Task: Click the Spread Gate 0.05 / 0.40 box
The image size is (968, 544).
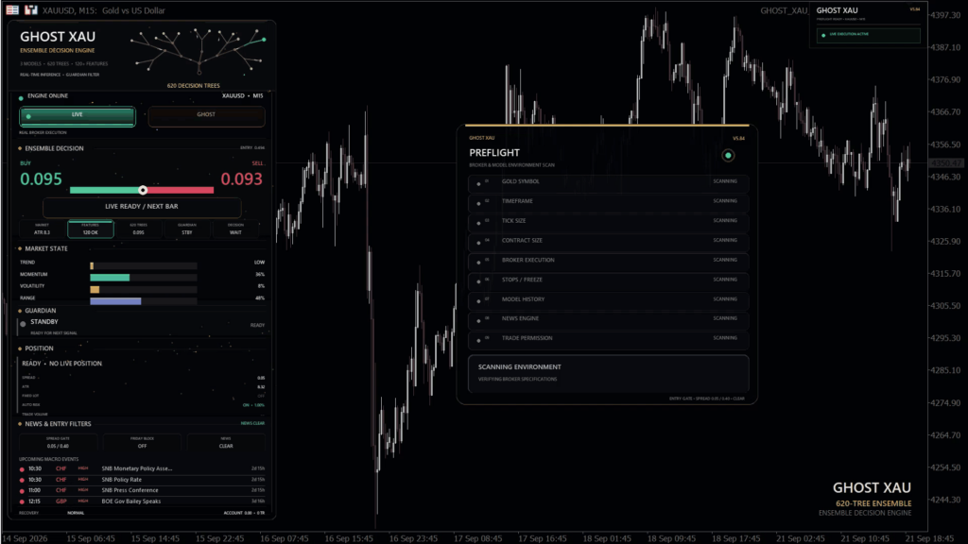Action: coord(58,442)
